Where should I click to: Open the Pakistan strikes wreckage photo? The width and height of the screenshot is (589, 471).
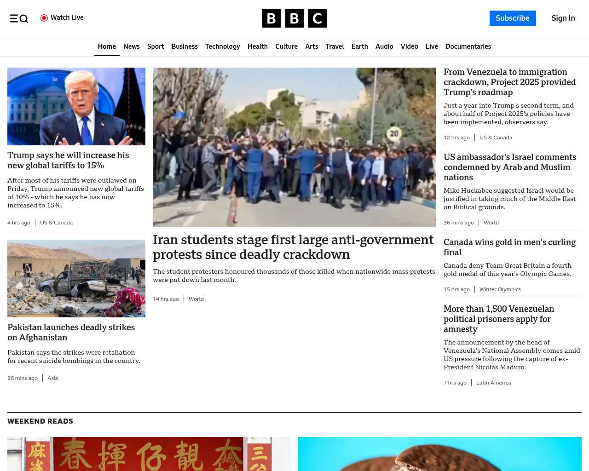click(76, 278)
